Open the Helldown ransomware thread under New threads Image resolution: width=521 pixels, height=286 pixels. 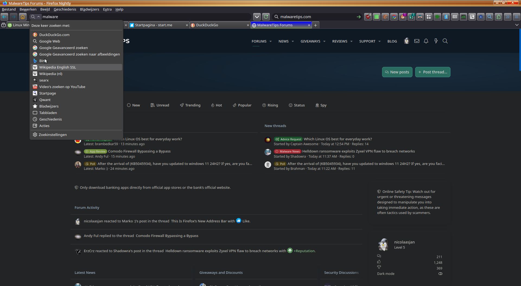click(358, 151)
